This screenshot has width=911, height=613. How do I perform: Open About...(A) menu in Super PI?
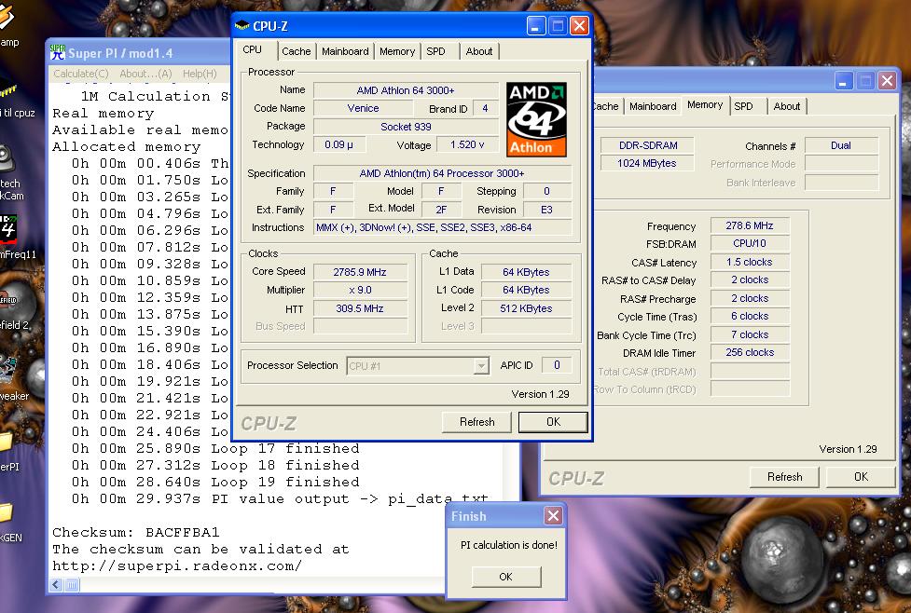145,74
